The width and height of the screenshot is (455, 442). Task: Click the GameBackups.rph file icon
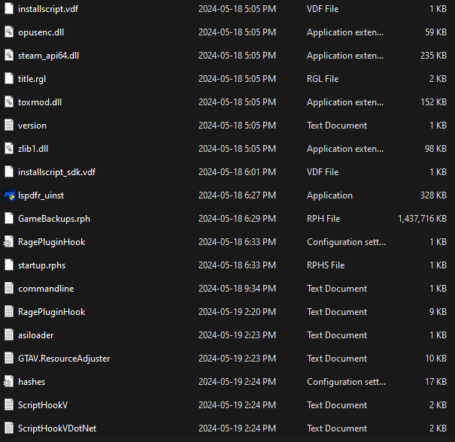pos(9,219)
